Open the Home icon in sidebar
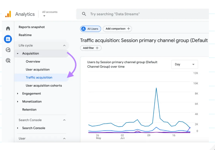Screen dimensions: 215x150 [8, 28]
